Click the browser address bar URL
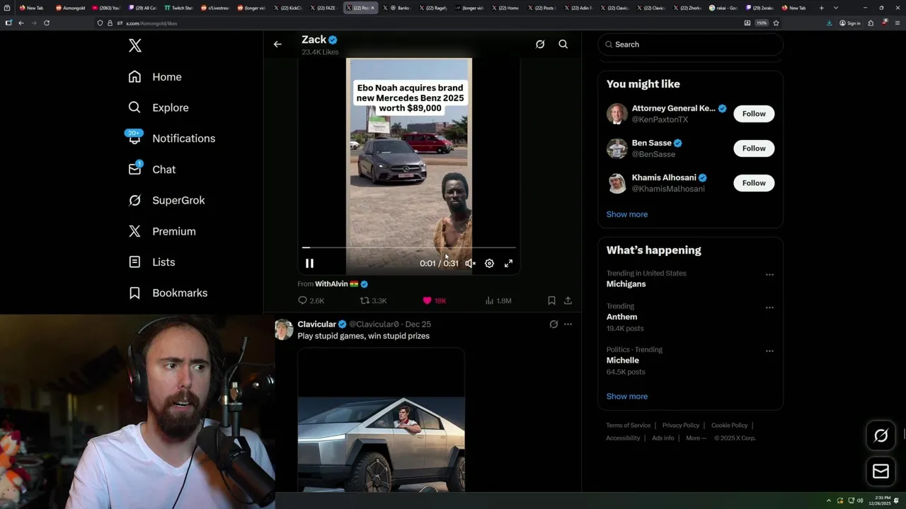906x509 pixels. [151, 23]
